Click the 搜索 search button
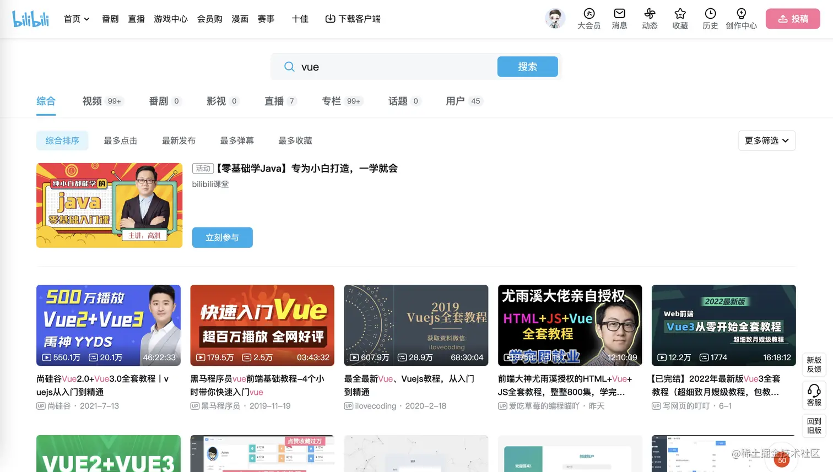The image size is (833, 472). [527, 67]
